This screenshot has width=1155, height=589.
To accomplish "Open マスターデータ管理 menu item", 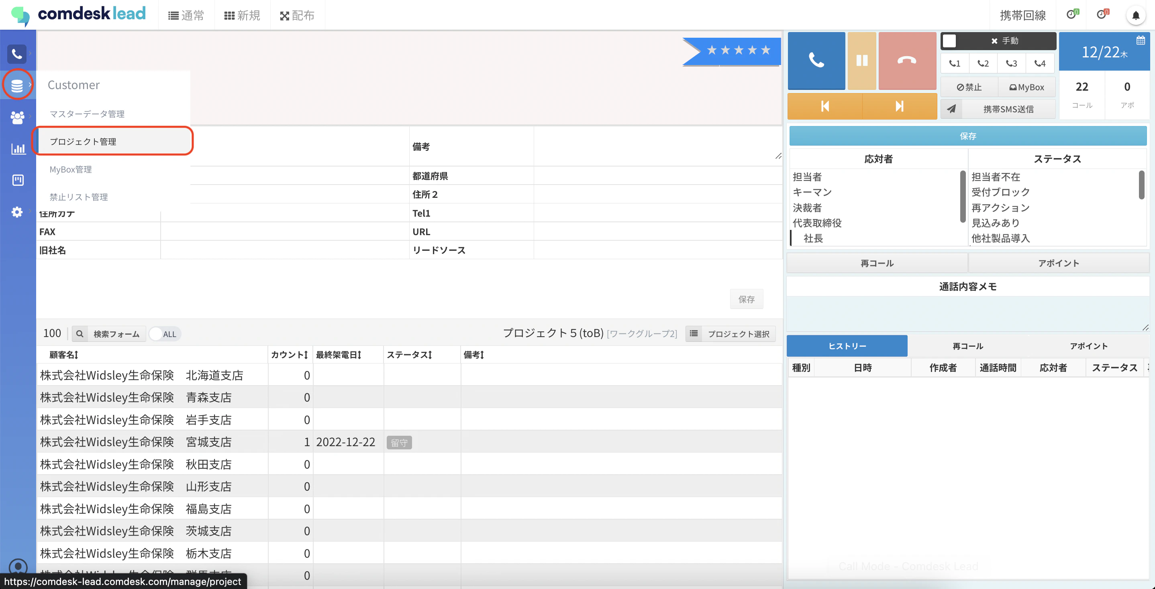I will click(x=87, y=114).
